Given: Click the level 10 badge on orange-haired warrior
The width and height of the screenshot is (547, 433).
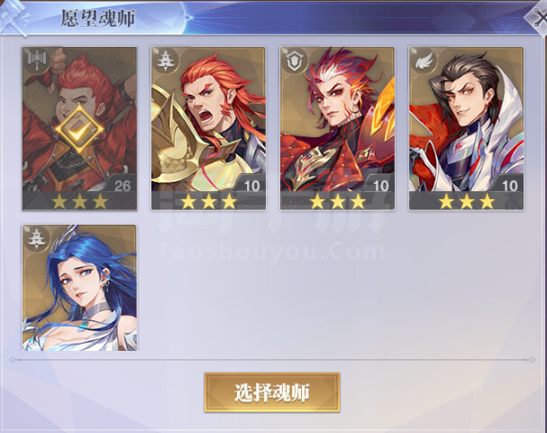Looking at the screenshot, I should coord(251,185).
